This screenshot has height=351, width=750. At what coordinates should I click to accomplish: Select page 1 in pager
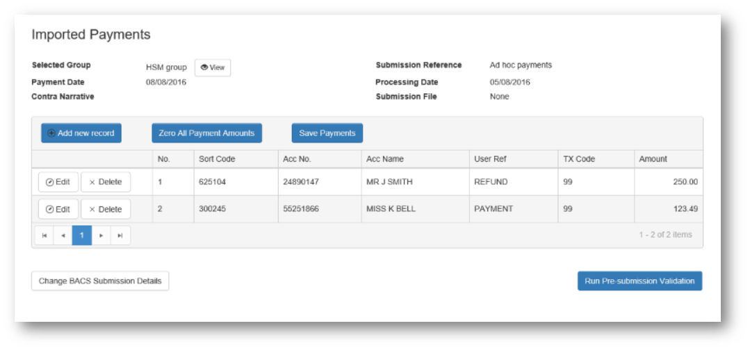82,236
